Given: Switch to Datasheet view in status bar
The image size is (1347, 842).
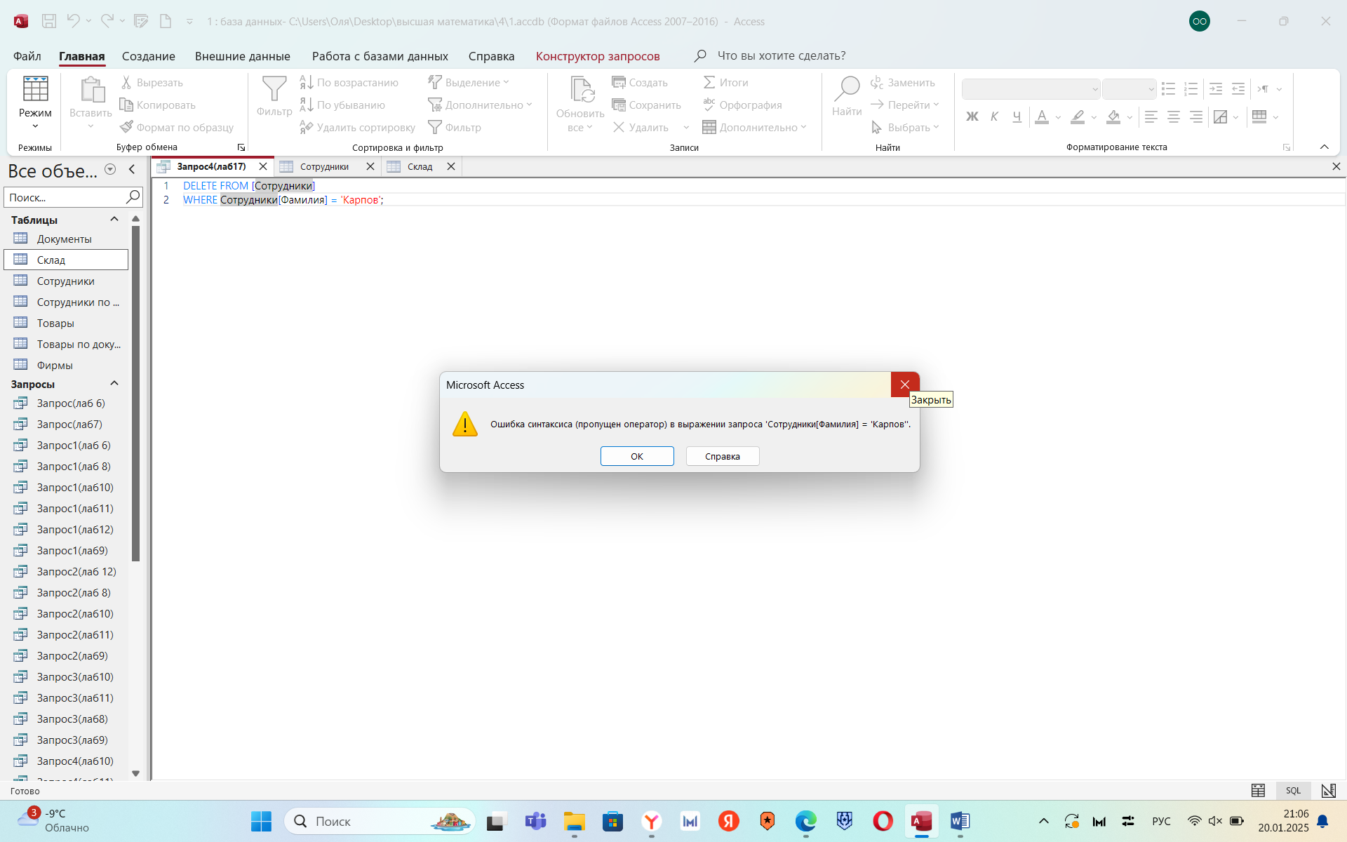Looking at the screenshot, I should 1258,791.
